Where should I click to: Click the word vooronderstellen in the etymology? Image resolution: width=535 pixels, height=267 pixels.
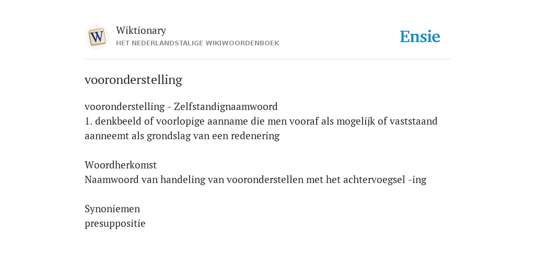coord(265,180)
